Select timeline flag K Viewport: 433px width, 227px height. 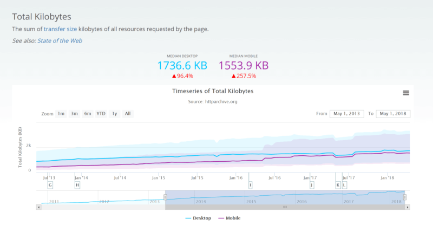338,185
